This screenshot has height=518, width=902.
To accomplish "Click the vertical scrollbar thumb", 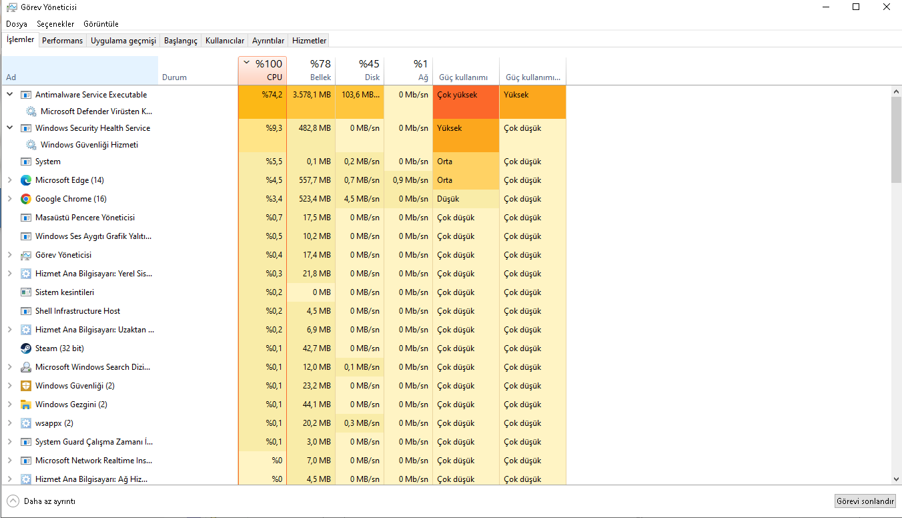I will (896, 139).
